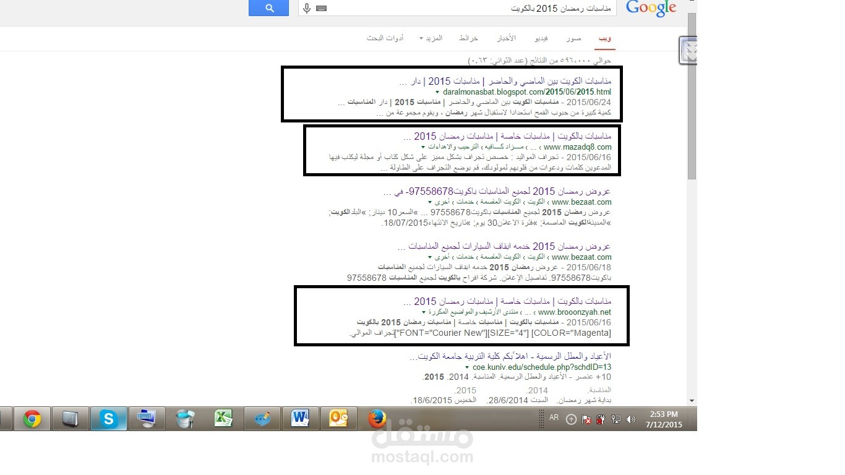Click the blue Google search magnifier button

point(268,8)
